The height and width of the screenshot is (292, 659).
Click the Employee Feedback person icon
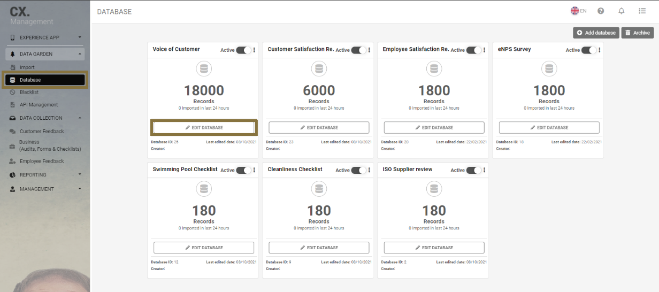(x=12, y=162)
